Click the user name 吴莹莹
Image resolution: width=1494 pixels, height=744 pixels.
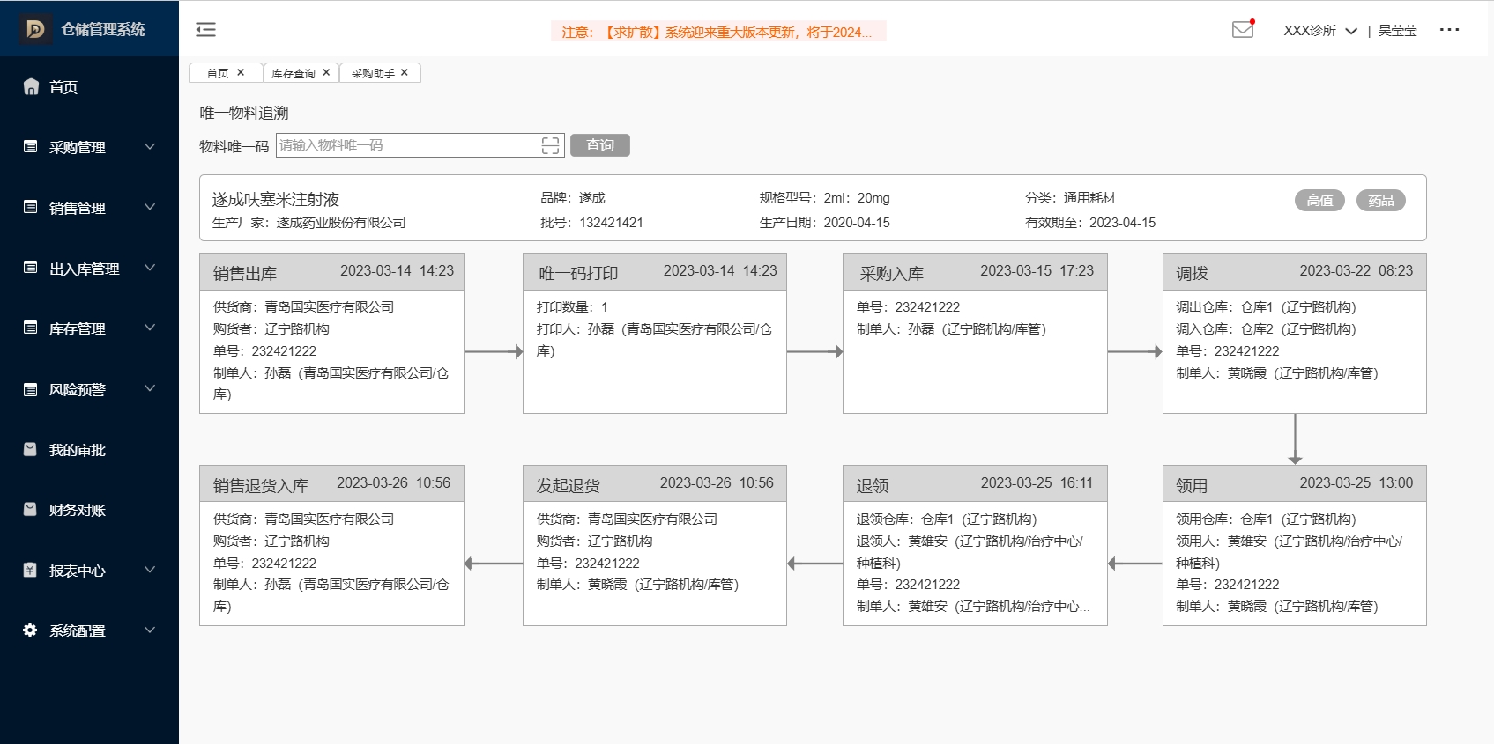click(x=1398, y=31)
